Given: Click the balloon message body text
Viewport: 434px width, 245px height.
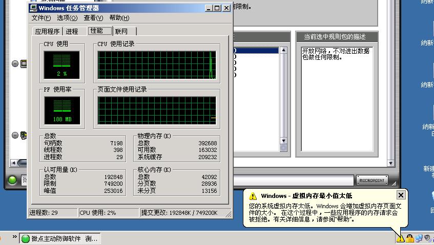Looking at the screenshot, I should (x=325, y=213).
